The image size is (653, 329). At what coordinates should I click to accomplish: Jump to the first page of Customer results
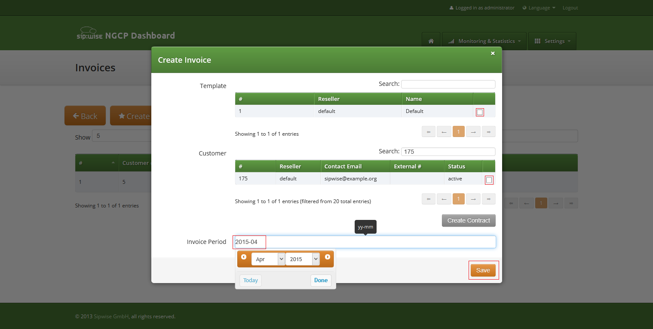point(428,199)
